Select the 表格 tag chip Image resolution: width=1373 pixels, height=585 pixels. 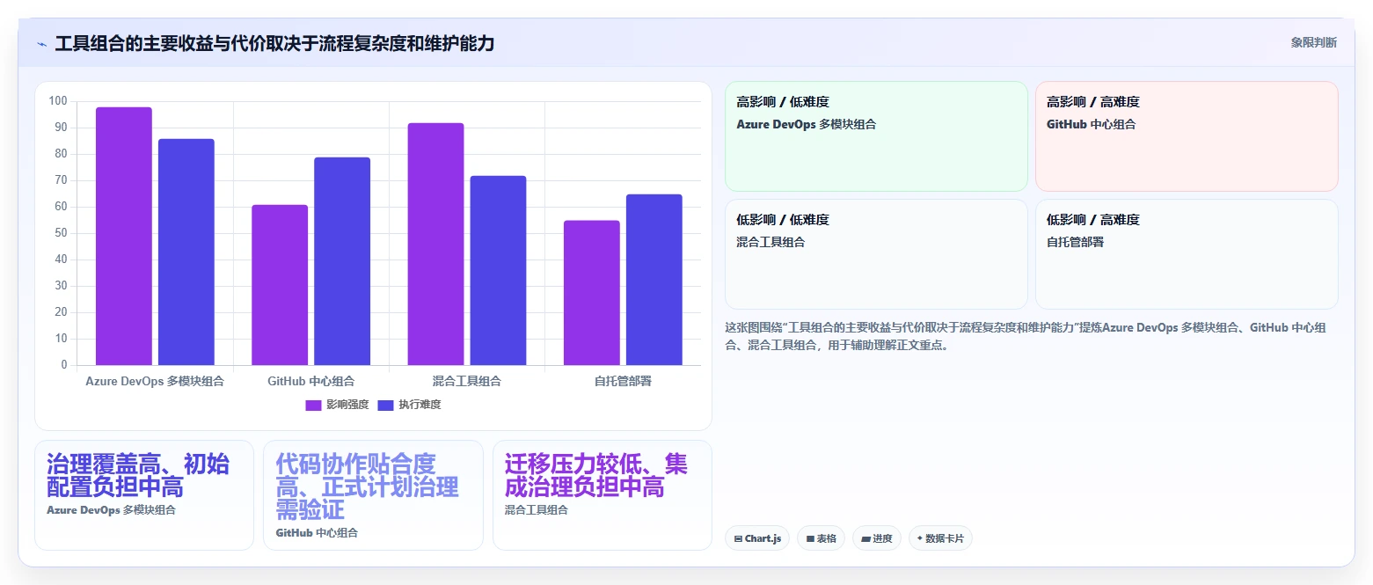coord(822,538)
